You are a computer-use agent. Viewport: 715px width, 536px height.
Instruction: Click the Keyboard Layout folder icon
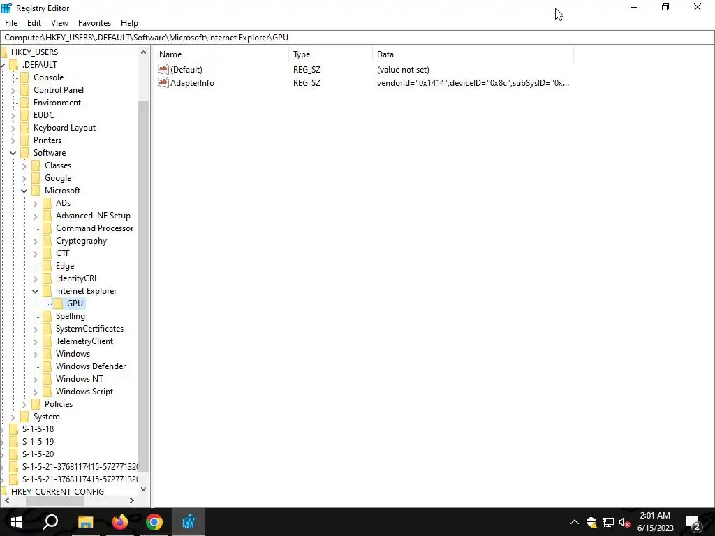coord(25,128)
